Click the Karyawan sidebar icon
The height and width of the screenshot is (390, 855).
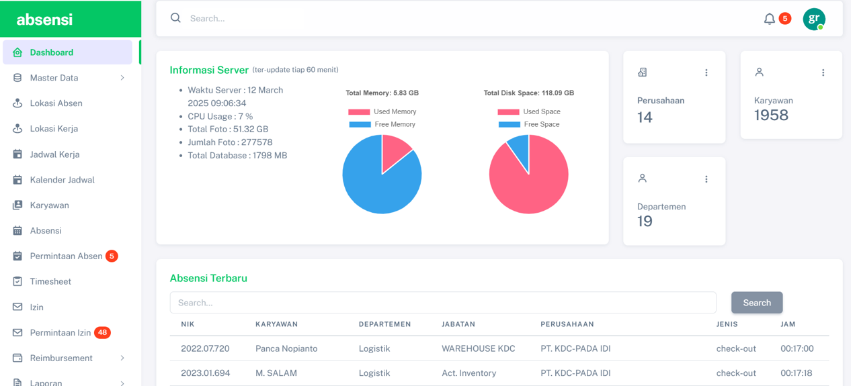tap(17, 205)
